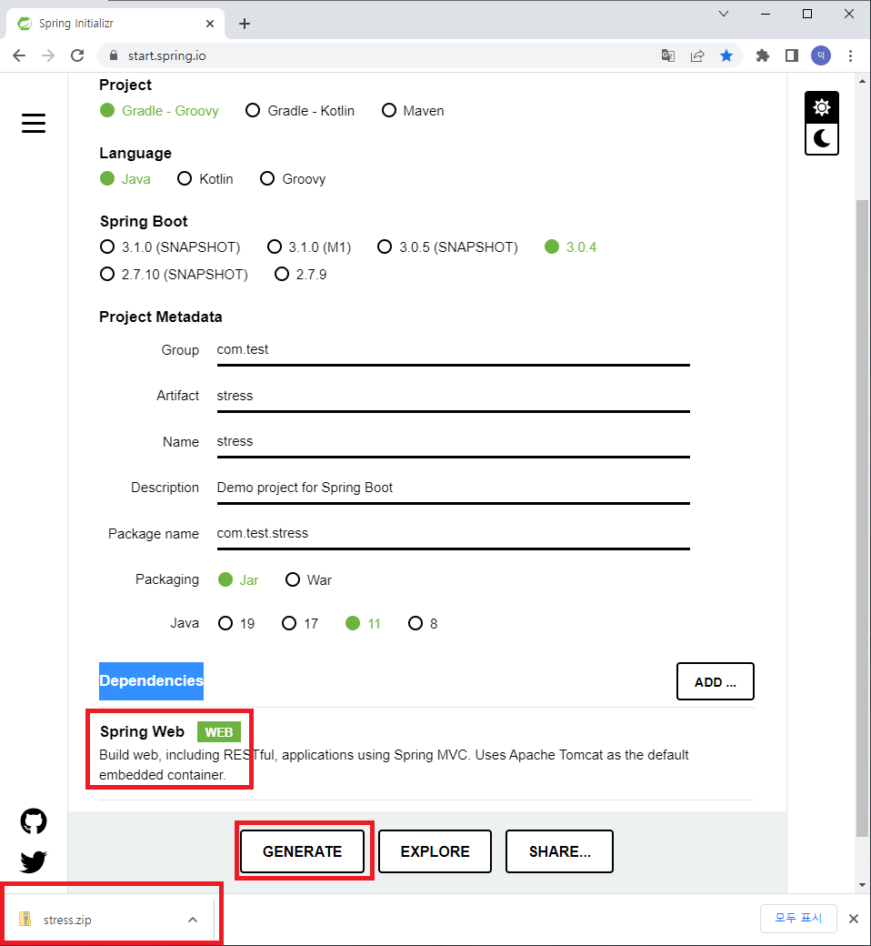This screenshot has height=946, width=871.
Task: Click the translate page icon
Action: click(667, 55)
